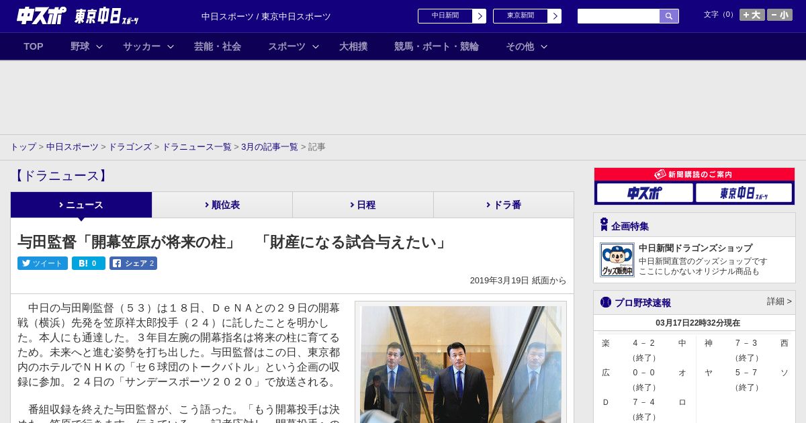Open the スポーツ navigation menu

[x=287, y=46]
